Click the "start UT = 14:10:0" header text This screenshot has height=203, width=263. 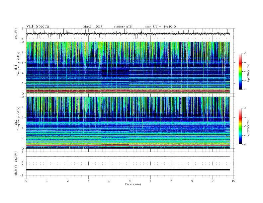click(160, 27)
